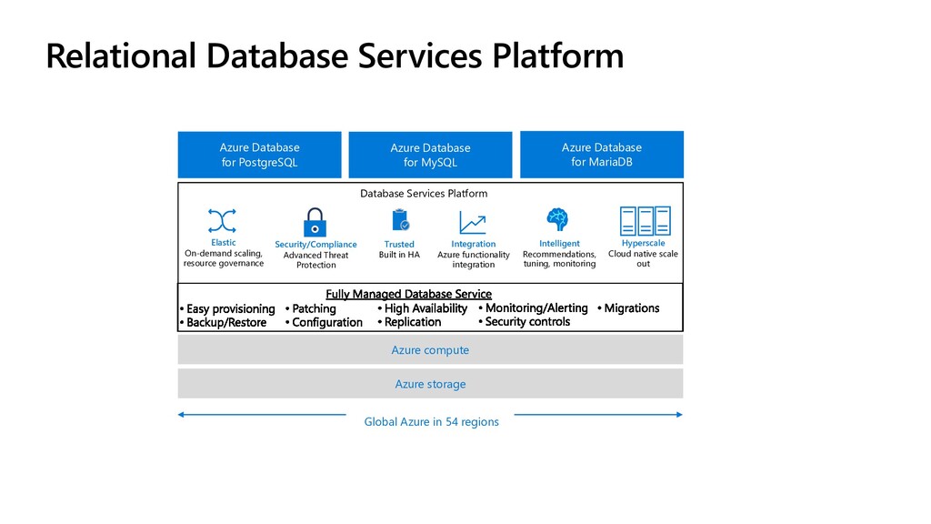Select the Built in HA text
The width and height of the screenshot is (931, 524).
399,255
